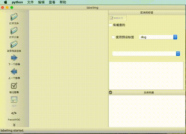Click inside the 文件列表 file list area

pos(147,111)
